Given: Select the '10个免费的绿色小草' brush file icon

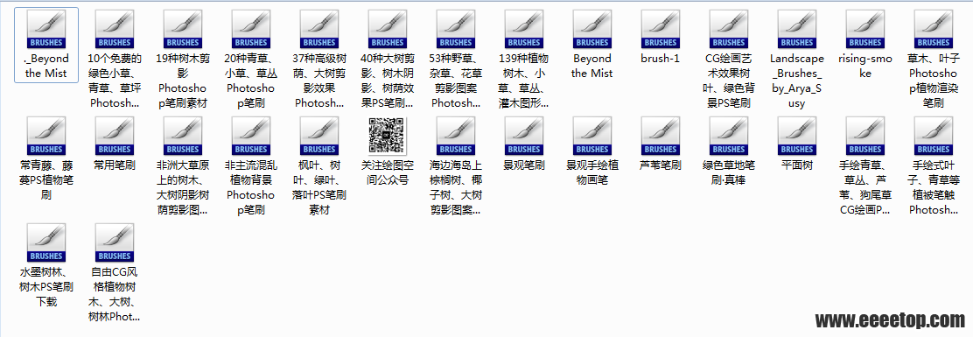Looking at the screenshot, I should pos(115,30).
